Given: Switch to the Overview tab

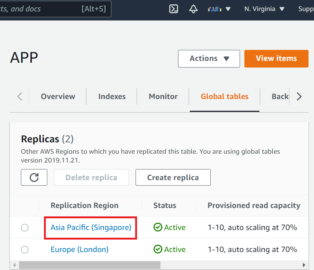Looking at the screenshot, I should coord(58,96).
